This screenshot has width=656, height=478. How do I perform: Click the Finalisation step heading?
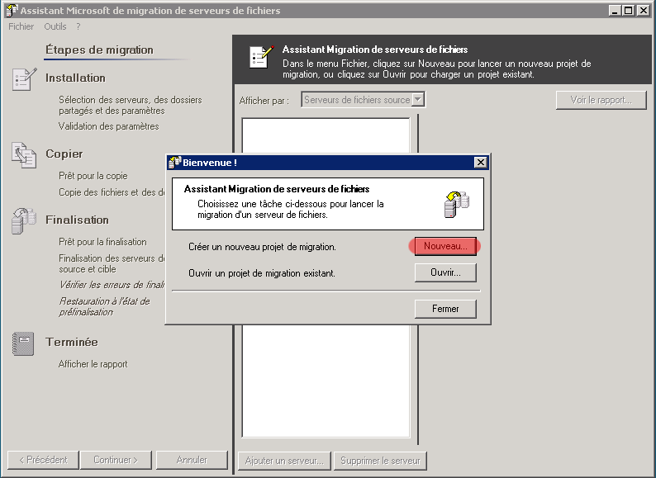(77, 220)
